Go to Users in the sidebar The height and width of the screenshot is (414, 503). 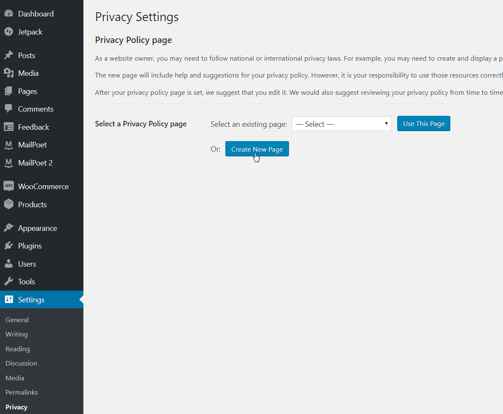pos(27,264)
